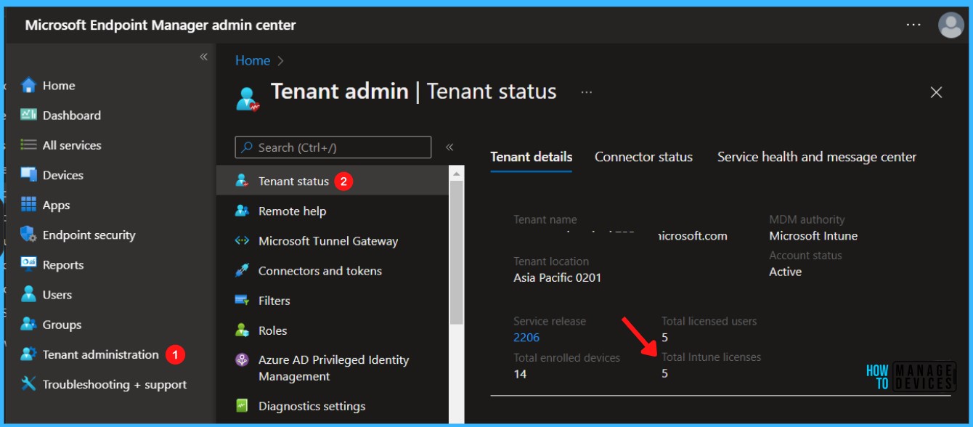Click the submenu vertical scrollbar
This screenshot has width=973, height=427.
tap(456, 253)
